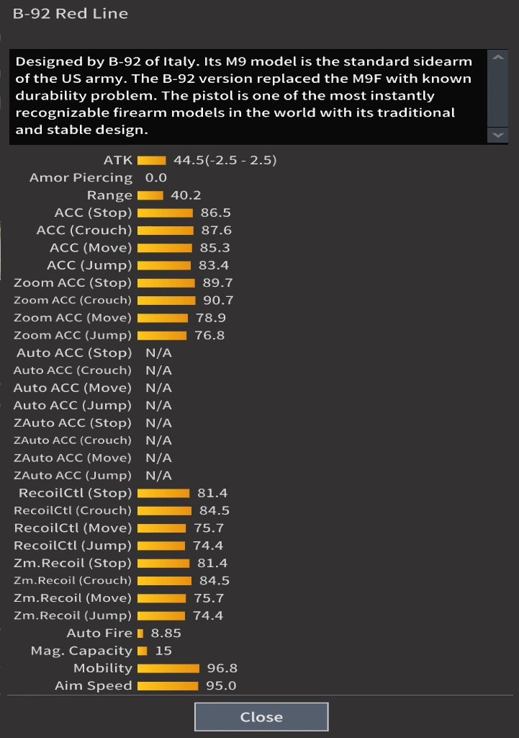Click the Auto ACC (Stop) N/A value
This screenshot has width=519, height=738.
(x=158, y=353)
